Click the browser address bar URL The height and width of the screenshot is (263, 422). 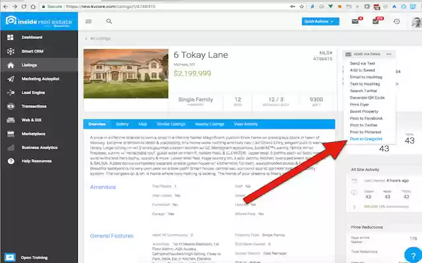(110, 7)
